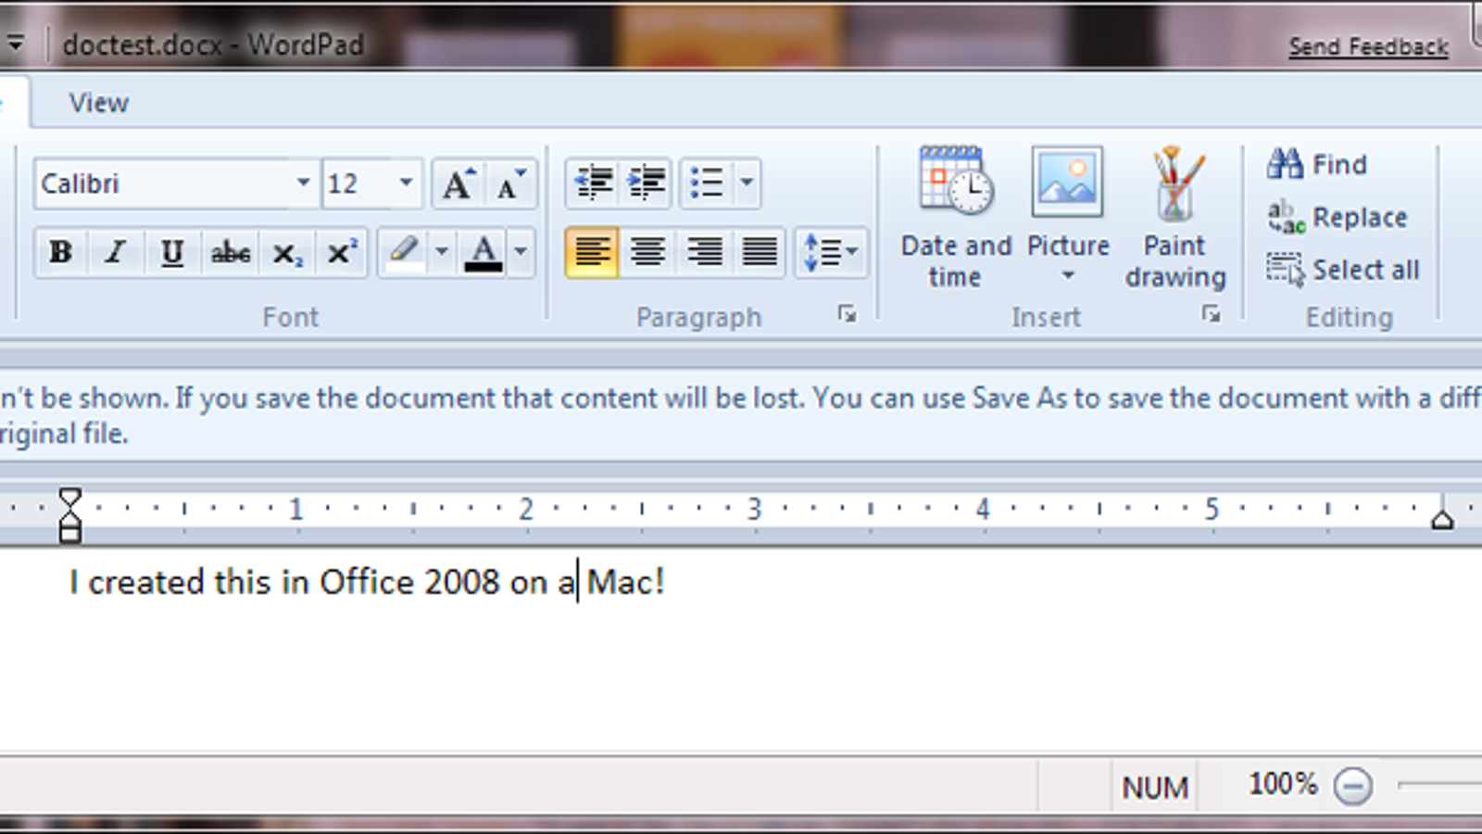Viewport: 1482px width, 834px height.
Task: Center align the text
Action: pyautogui.click(x=647, y=252)
